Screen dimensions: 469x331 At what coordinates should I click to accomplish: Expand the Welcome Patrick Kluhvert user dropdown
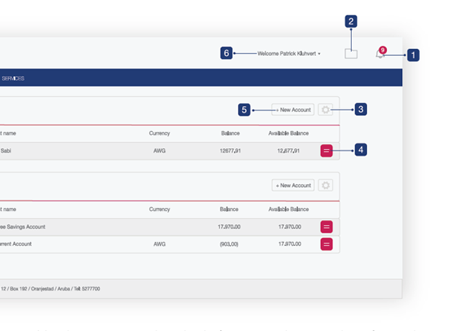pyautogui.click(x=288, y=53)
